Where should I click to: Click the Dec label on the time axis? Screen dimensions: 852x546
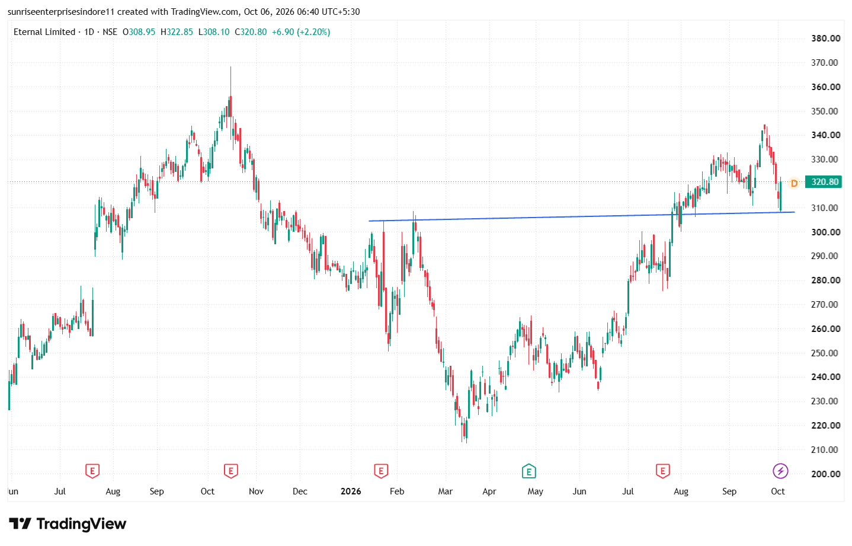pos(300,491)
